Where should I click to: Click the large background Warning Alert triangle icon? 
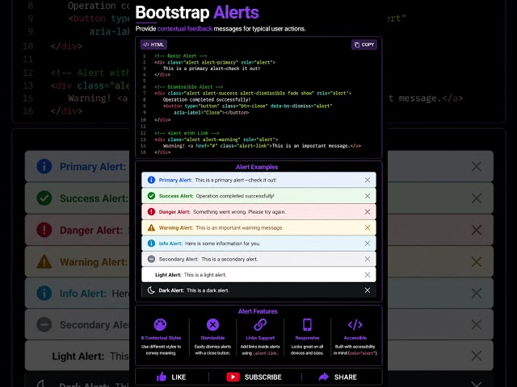pos(44,261)
